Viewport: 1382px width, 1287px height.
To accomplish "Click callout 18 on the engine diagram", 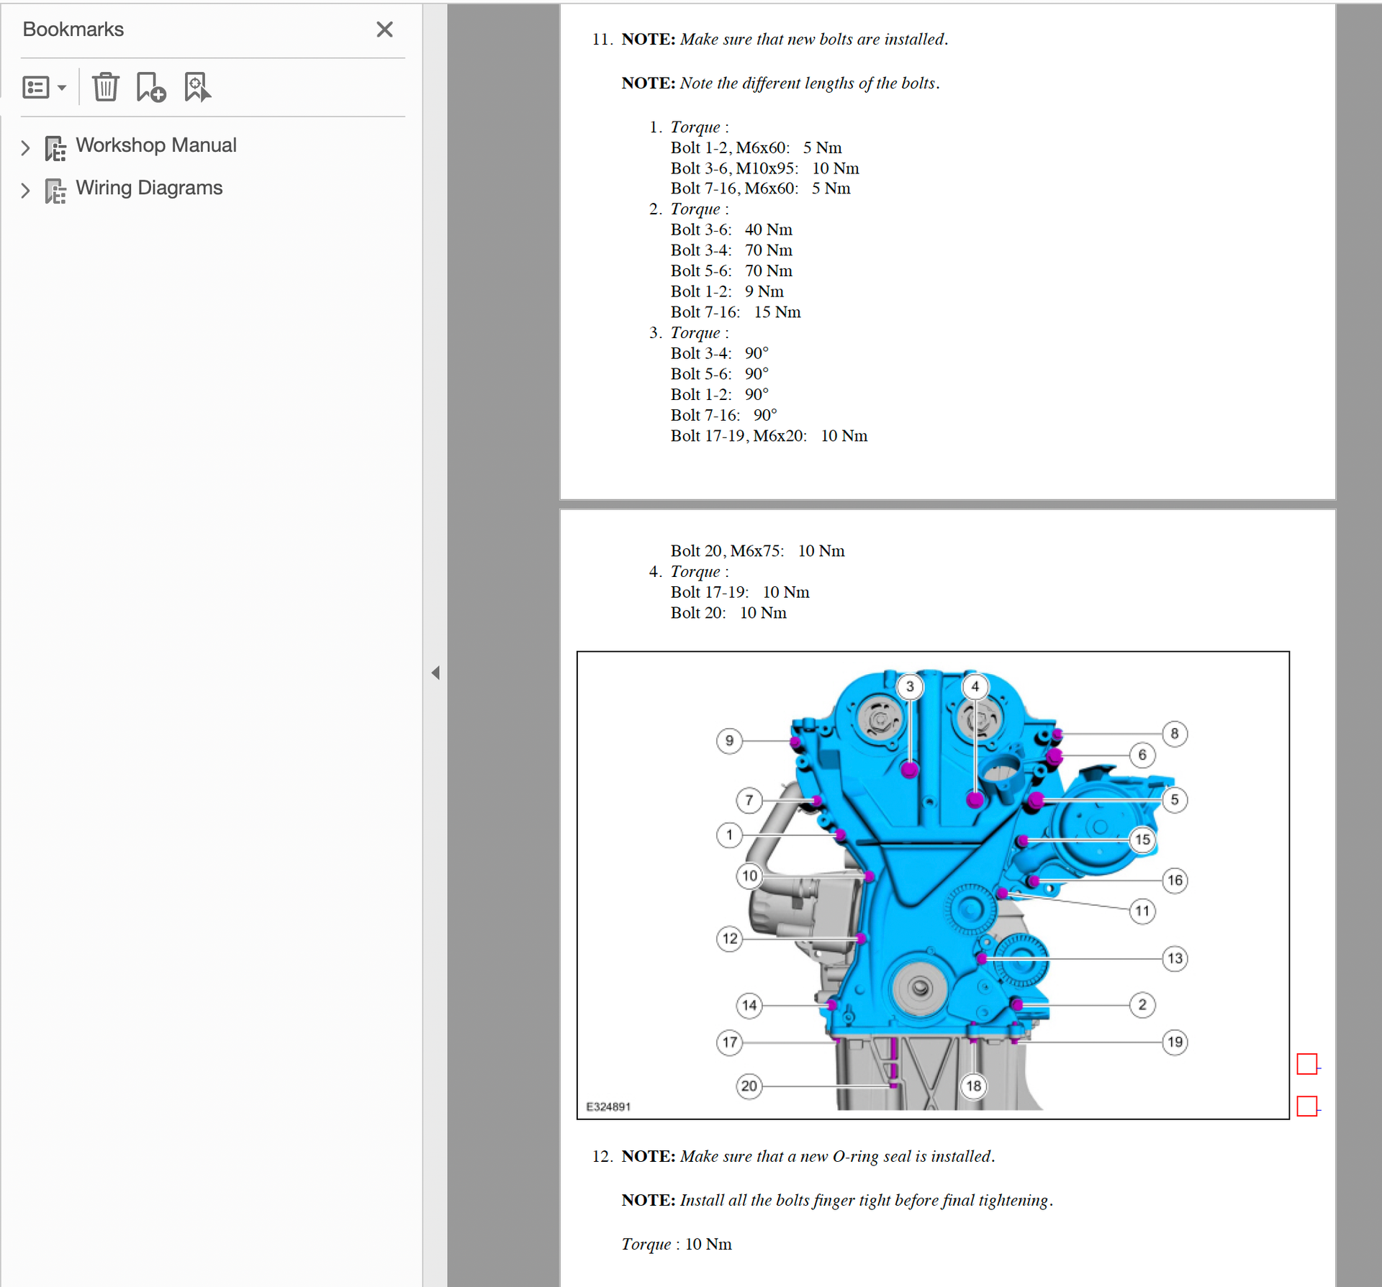I will 973,1086.
